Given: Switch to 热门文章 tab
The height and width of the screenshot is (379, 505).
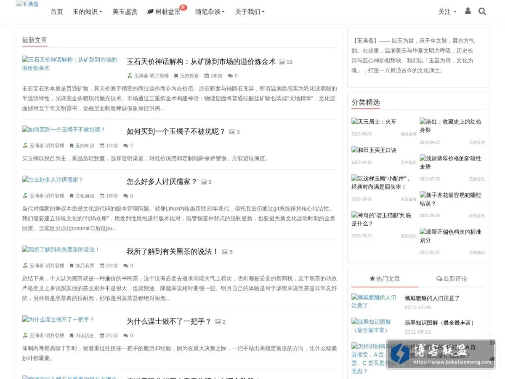Looking at the screenshot, I should click(x=385, y=278).
